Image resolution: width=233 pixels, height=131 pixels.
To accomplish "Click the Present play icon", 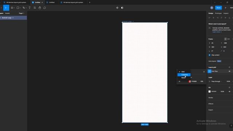I will click(225, 8).
